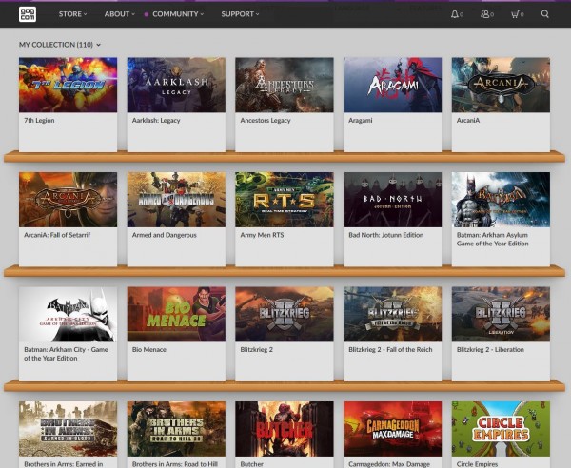Open Blitzkrieg 2 Fall of the Reich cover
Viewport: 571px width, 468px height.
tap(392, 314)
